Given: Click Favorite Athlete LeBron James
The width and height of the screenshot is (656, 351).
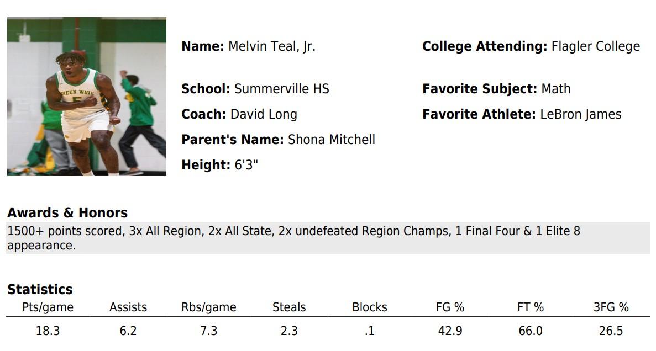Looking at the screenshot, I should pyautogui.click(x=522, y=114).
